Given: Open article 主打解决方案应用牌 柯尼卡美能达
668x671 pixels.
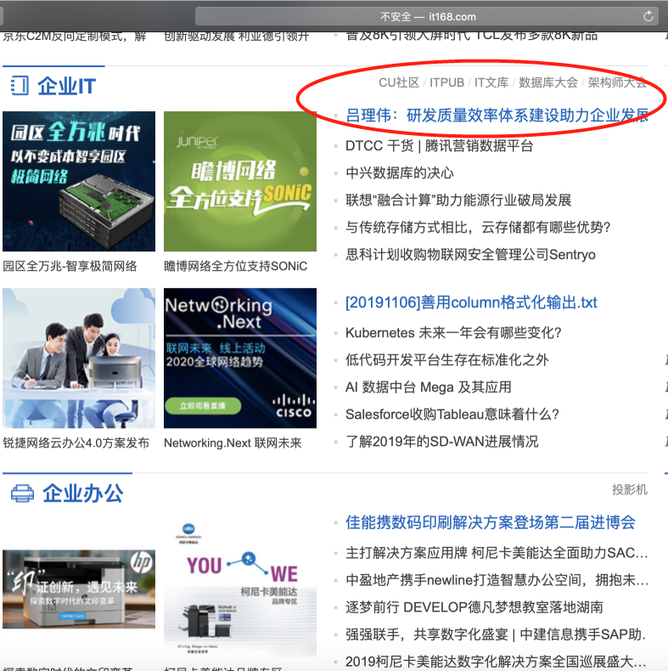Looking at the screenshot, I should click(497, 553).
